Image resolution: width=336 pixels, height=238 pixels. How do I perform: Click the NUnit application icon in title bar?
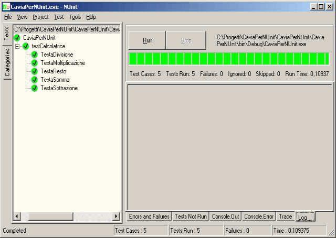6,7
